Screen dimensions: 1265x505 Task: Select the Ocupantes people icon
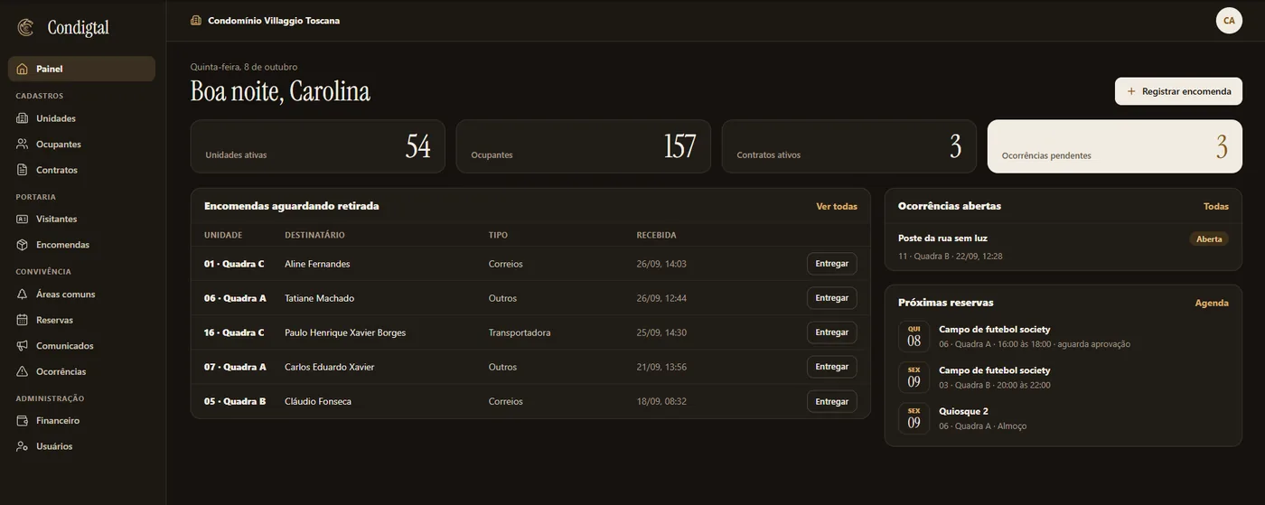click(x=23, y=144)
